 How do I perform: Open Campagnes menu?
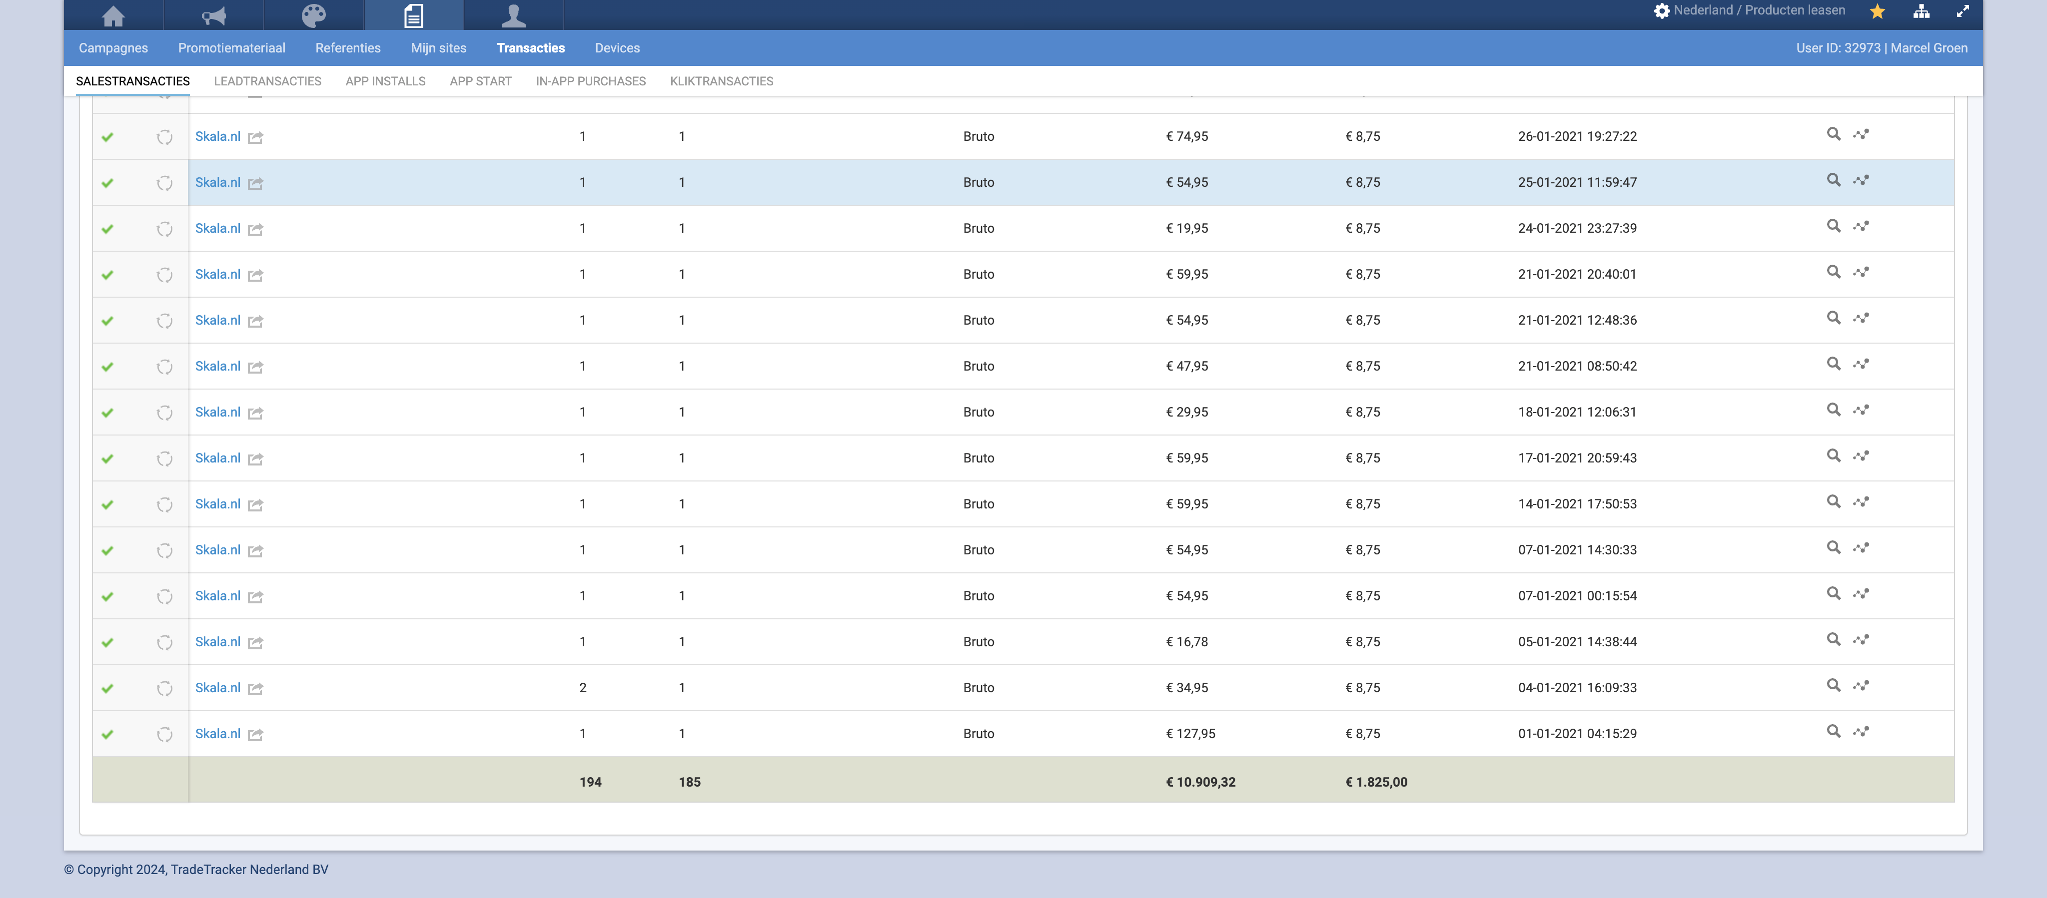click(x=113, y=47)
